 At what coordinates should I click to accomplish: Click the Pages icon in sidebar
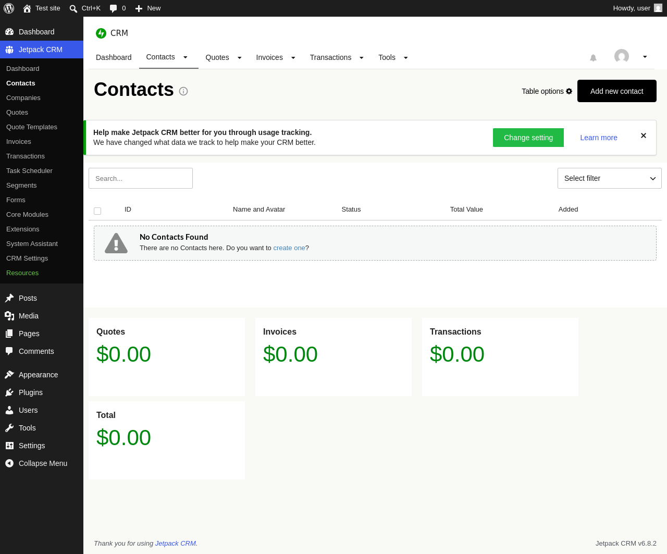point(9,334)
